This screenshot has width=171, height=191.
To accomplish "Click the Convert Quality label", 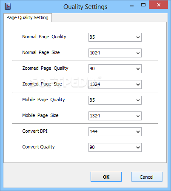I will (38, 147).
